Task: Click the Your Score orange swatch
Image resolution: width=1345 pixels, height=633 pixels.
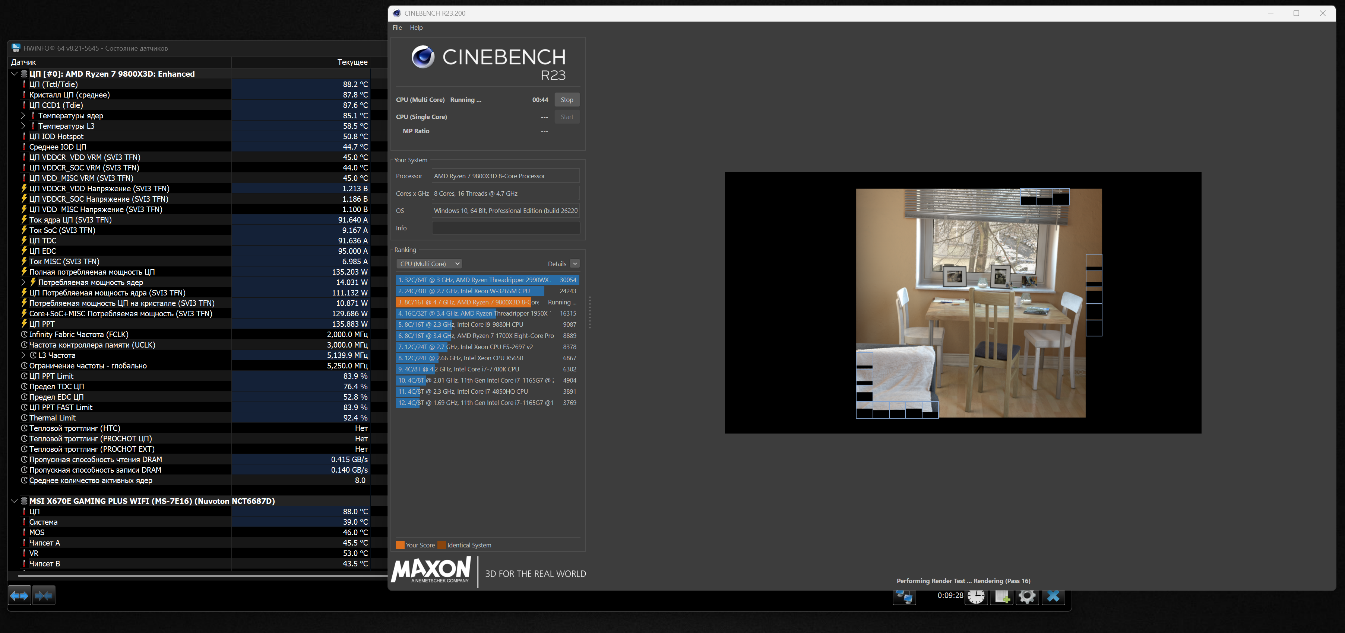Action: tap(400, 545)
